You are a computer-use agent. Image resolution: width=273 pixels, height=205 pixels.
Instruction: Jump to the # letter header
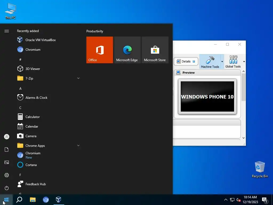pyautogui.click(x=20, y=60)
